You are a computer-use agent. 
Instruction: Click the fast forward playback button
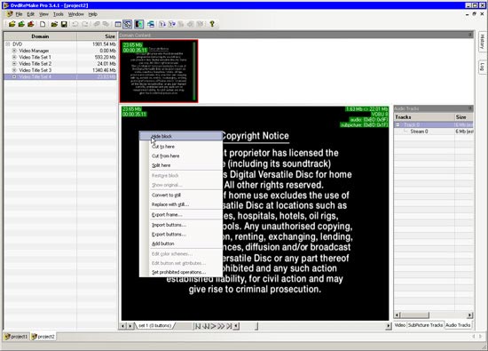221,326
